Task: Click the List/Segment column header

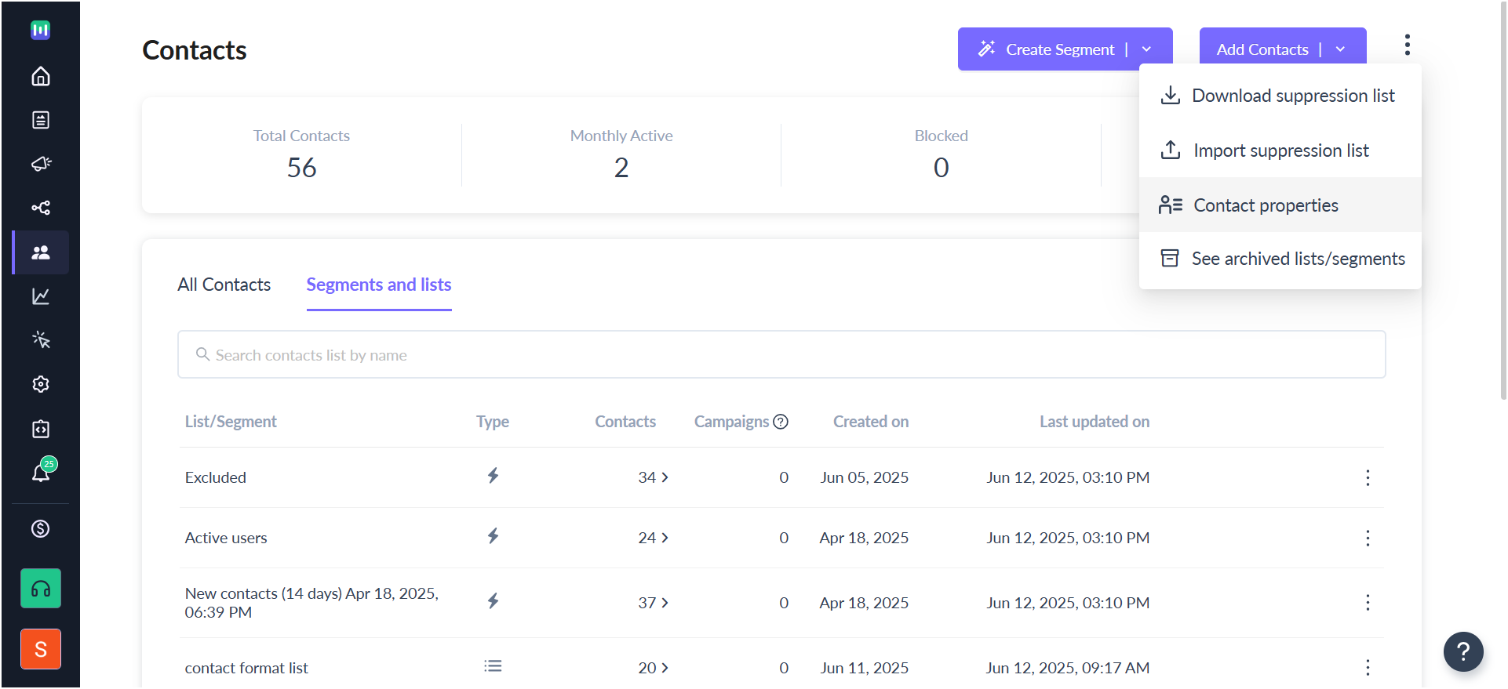Action: 231,422
